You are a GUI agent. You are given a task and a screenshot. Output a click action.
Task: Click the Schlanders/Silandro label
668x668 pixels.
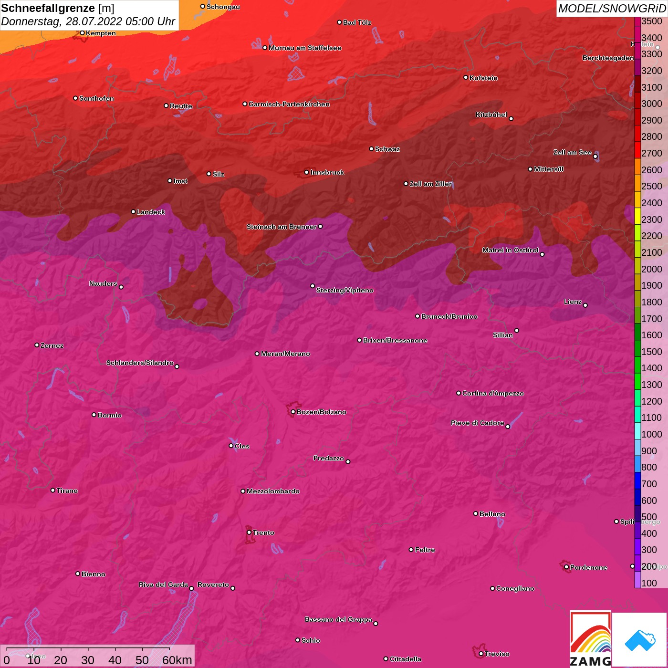click(140, 363)
